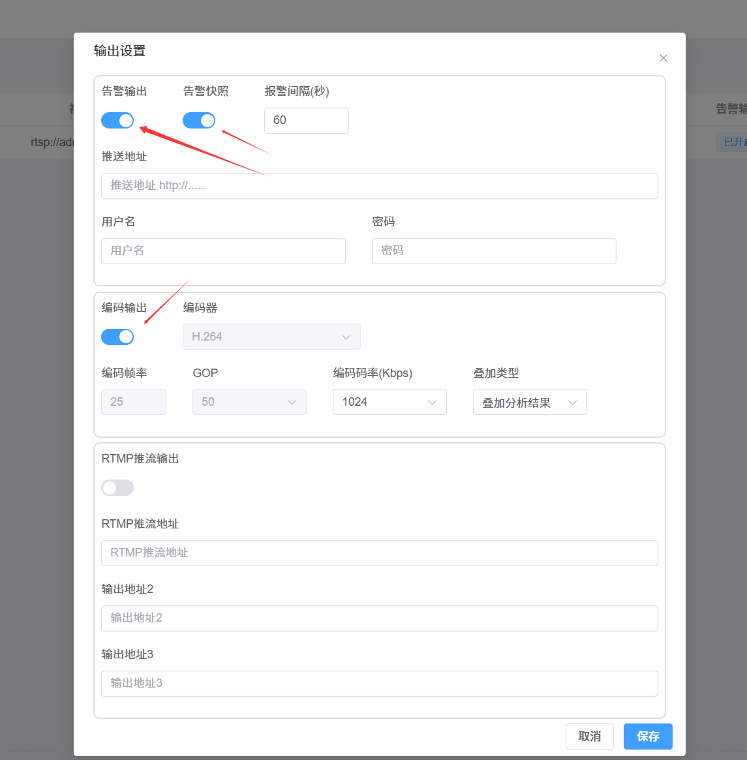Click the 保存 button
The width and height of the screenshot is (747, 760).
(x=647, y=737)
